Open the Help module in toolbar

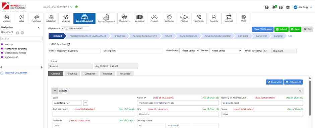coord(244,18)
